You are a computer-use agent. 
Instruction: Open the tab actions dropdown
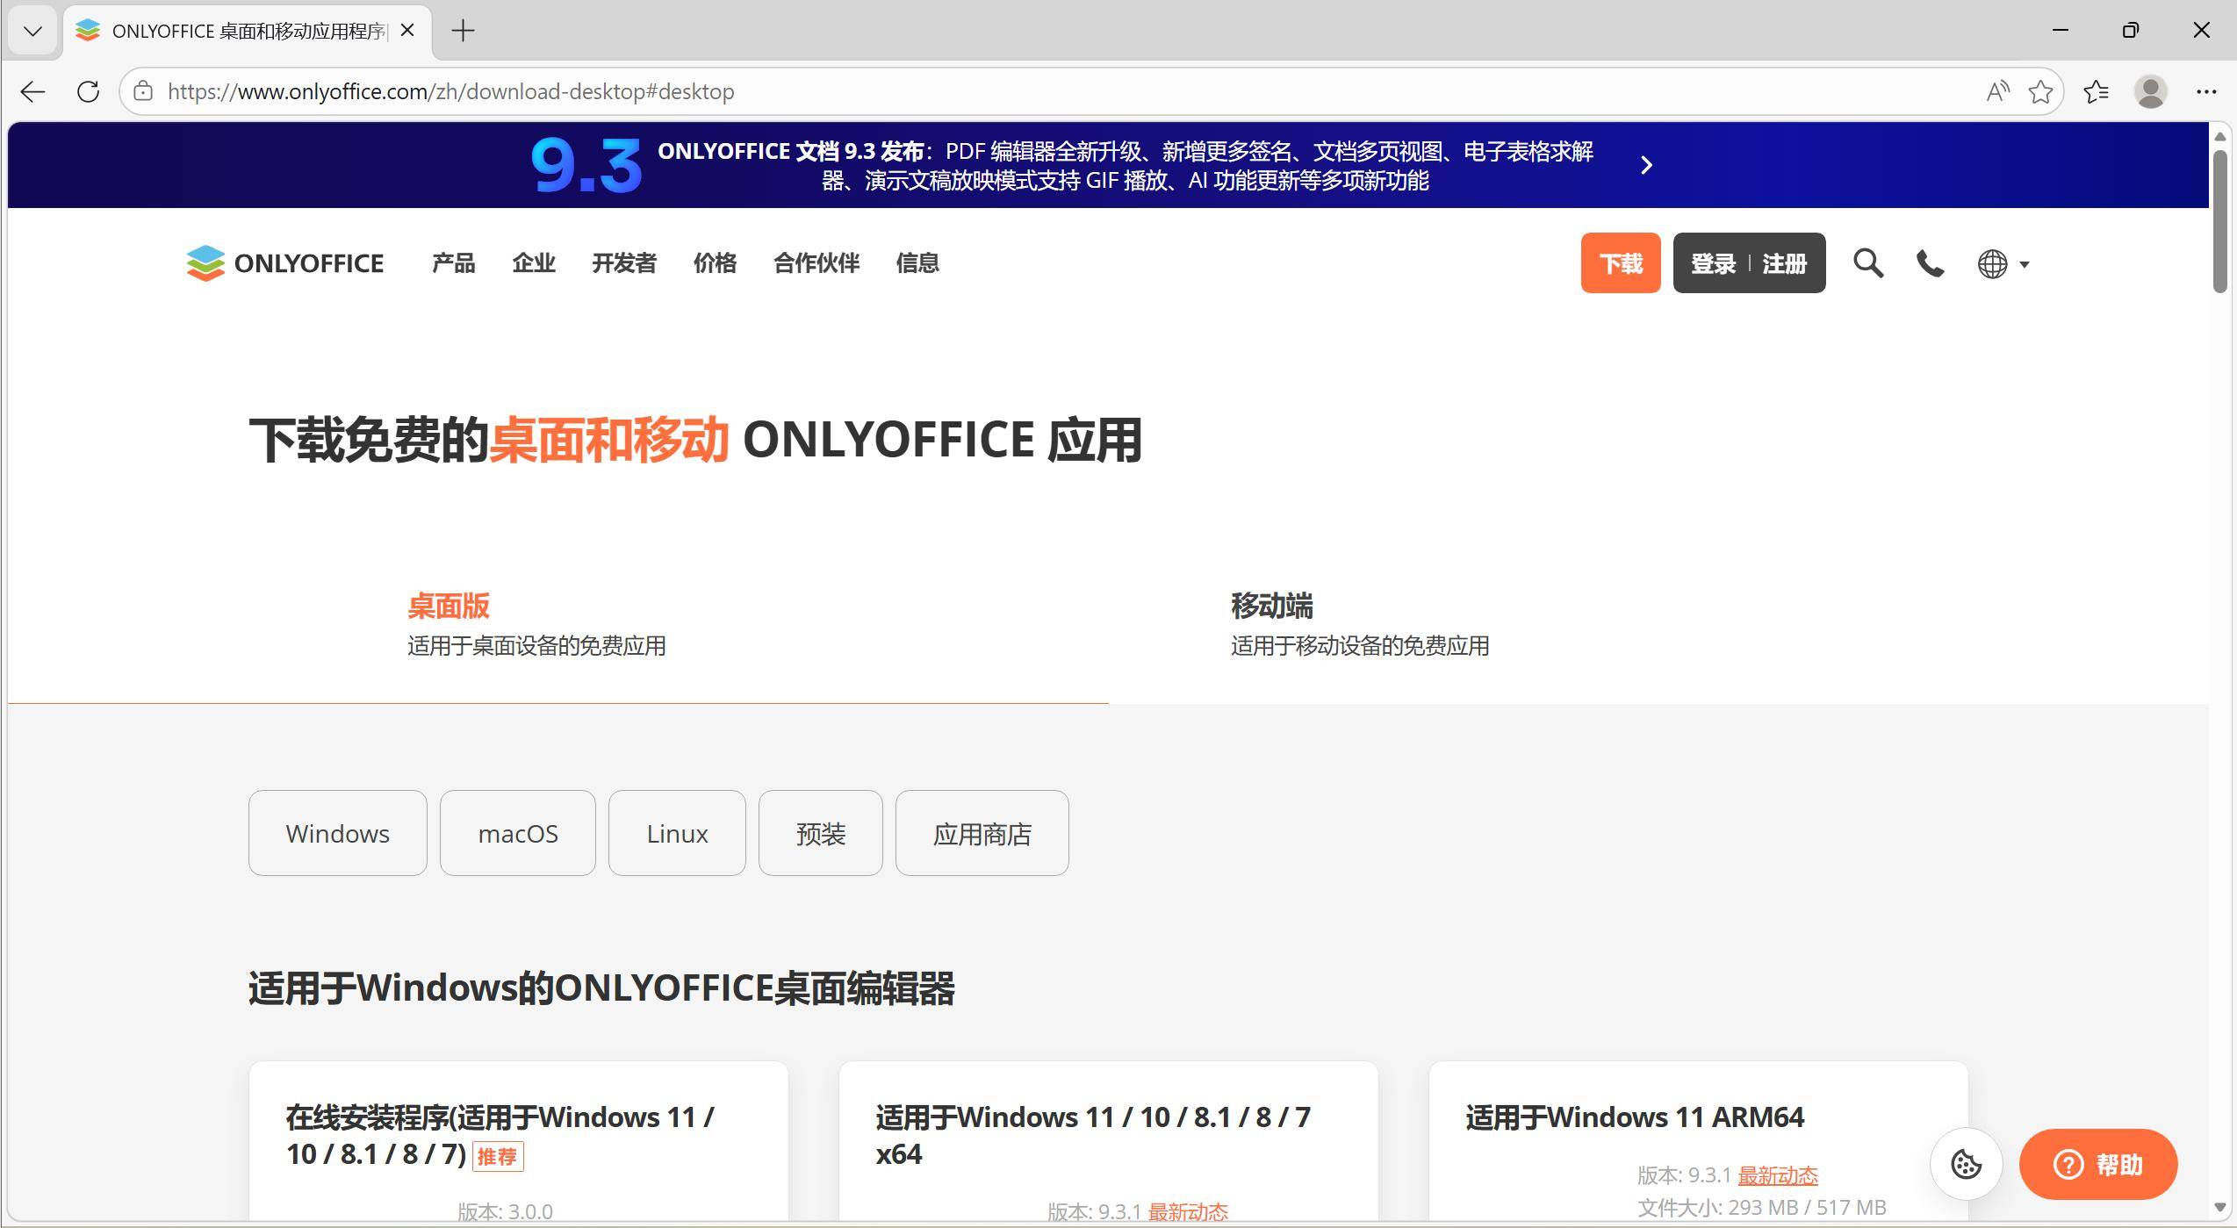click(32, 31)
